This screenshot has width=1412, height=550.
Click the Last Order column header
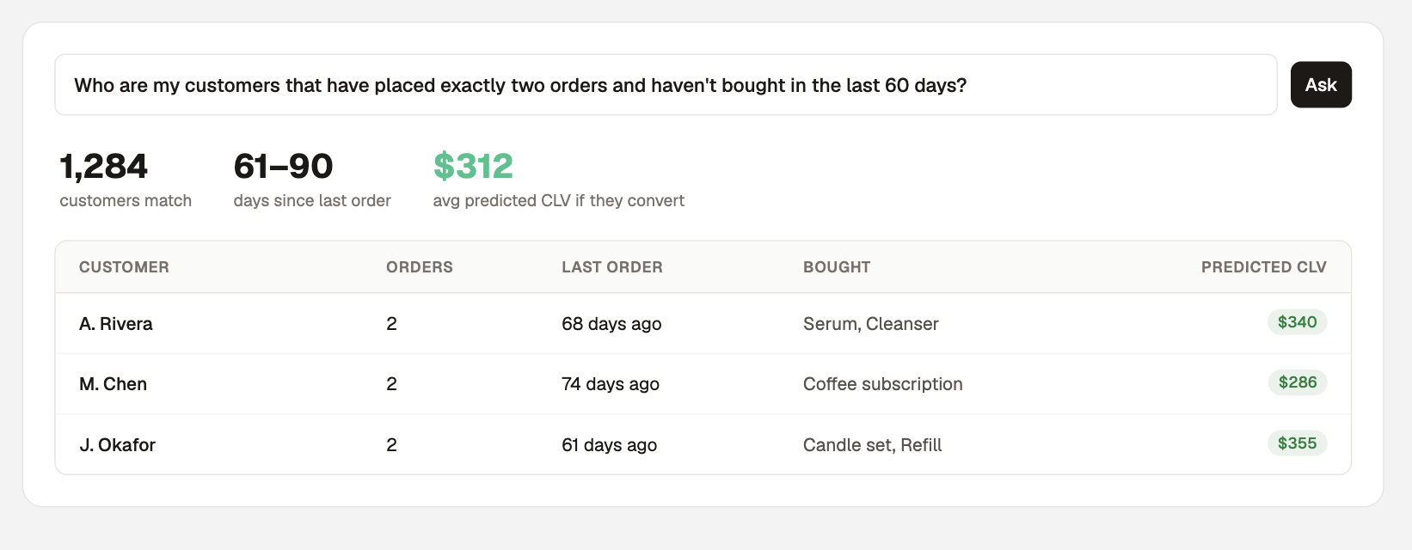612,267
